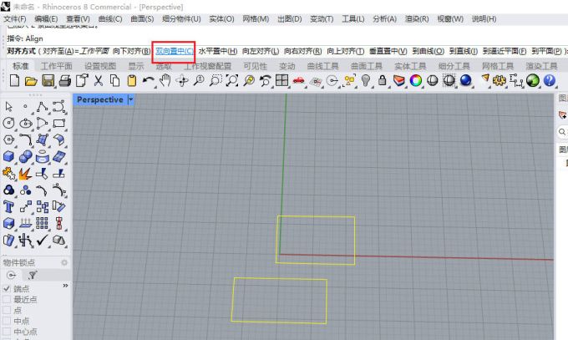Select the Pan view hand tool
This screenshot has height=340, width=568.
point(165,80)
